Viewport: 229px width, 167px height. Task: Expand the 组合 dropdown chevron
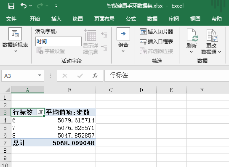(123, 51)
